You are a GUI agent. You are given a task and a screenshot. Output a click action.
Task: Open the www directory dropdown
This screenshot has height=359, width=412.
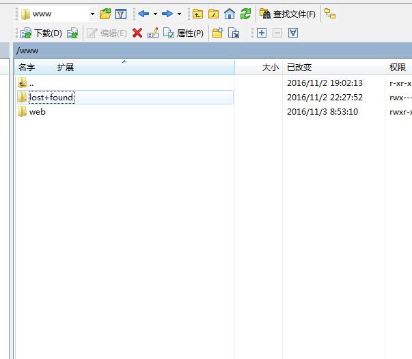coord(92,14)
